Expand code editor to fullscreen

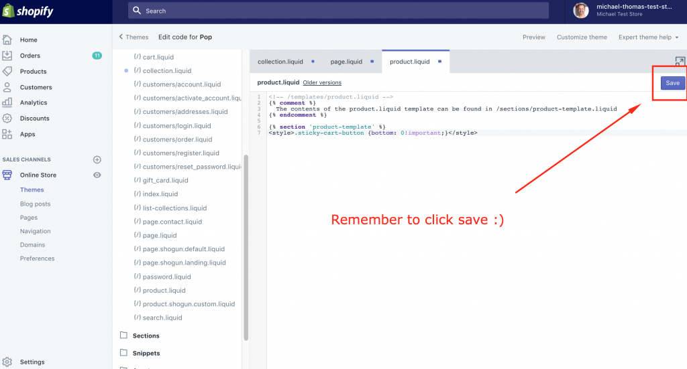(x=680, y=62)
